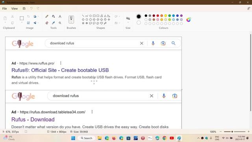This screenshot has width=252, height=142.
Task: Click the Brushes tool button
Action: (x=71, y=19)
